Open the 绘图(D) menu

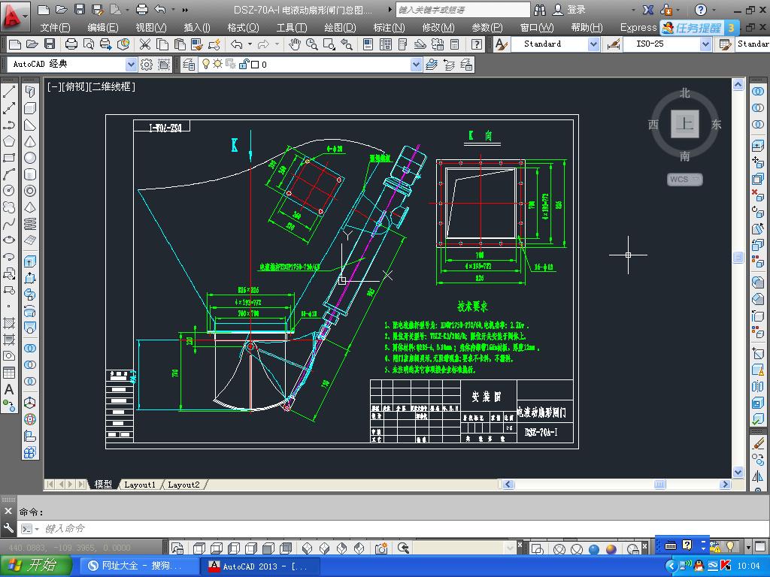coord(340,27)
